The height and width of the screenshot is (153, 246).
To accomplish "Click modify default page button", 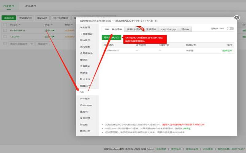I will click(x=26, y=18).
